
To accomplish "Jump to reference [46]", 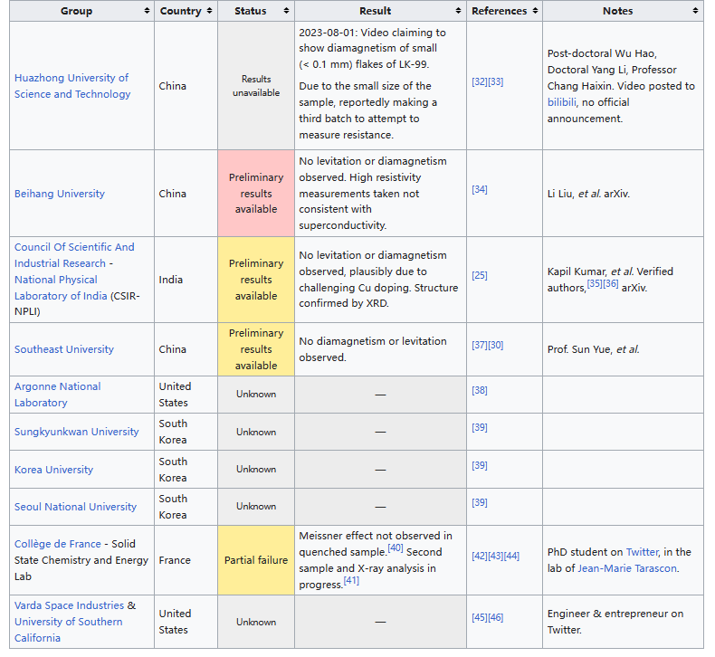I will point(496,618).
